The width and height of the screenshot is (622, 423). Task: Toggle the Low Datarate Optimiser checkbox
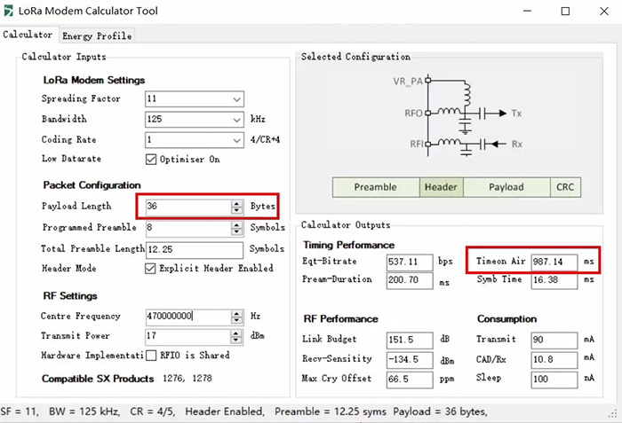150,160
